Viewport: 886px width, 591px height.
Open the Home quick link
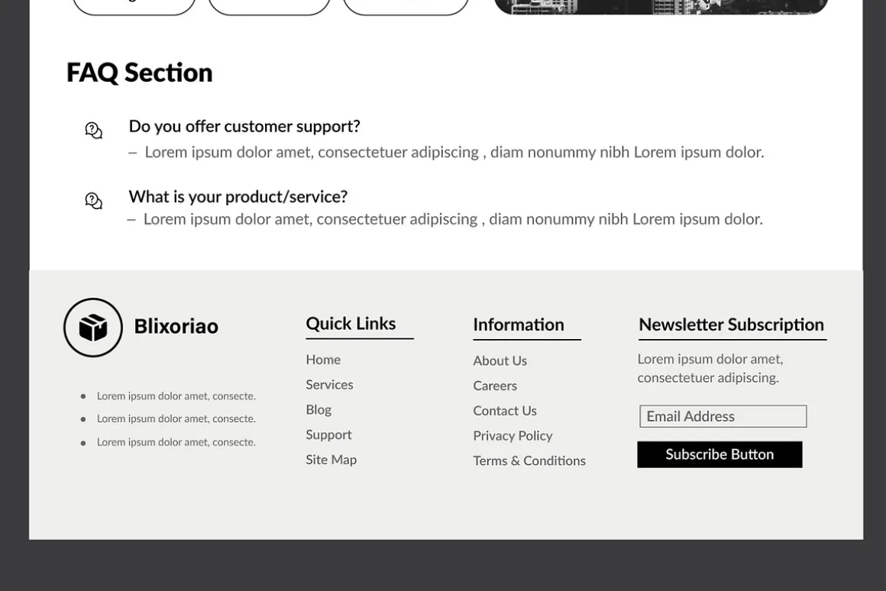tap(323, 360)
